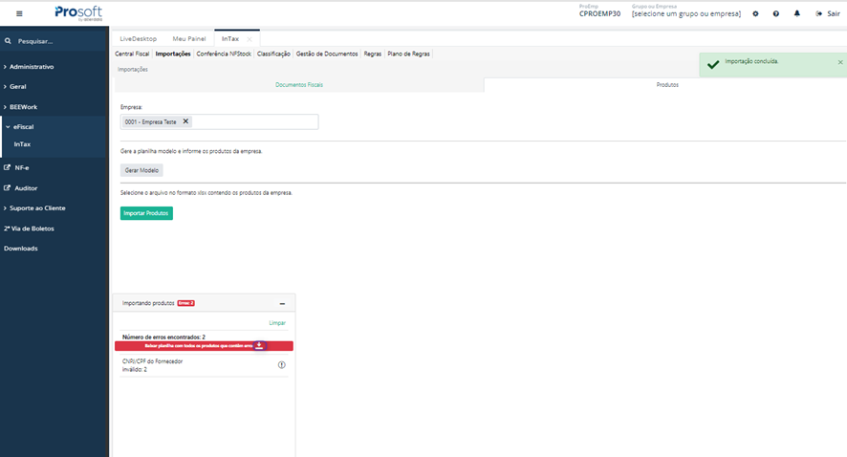
Task: Click the Empresa selection field
Action: point(219,121)
